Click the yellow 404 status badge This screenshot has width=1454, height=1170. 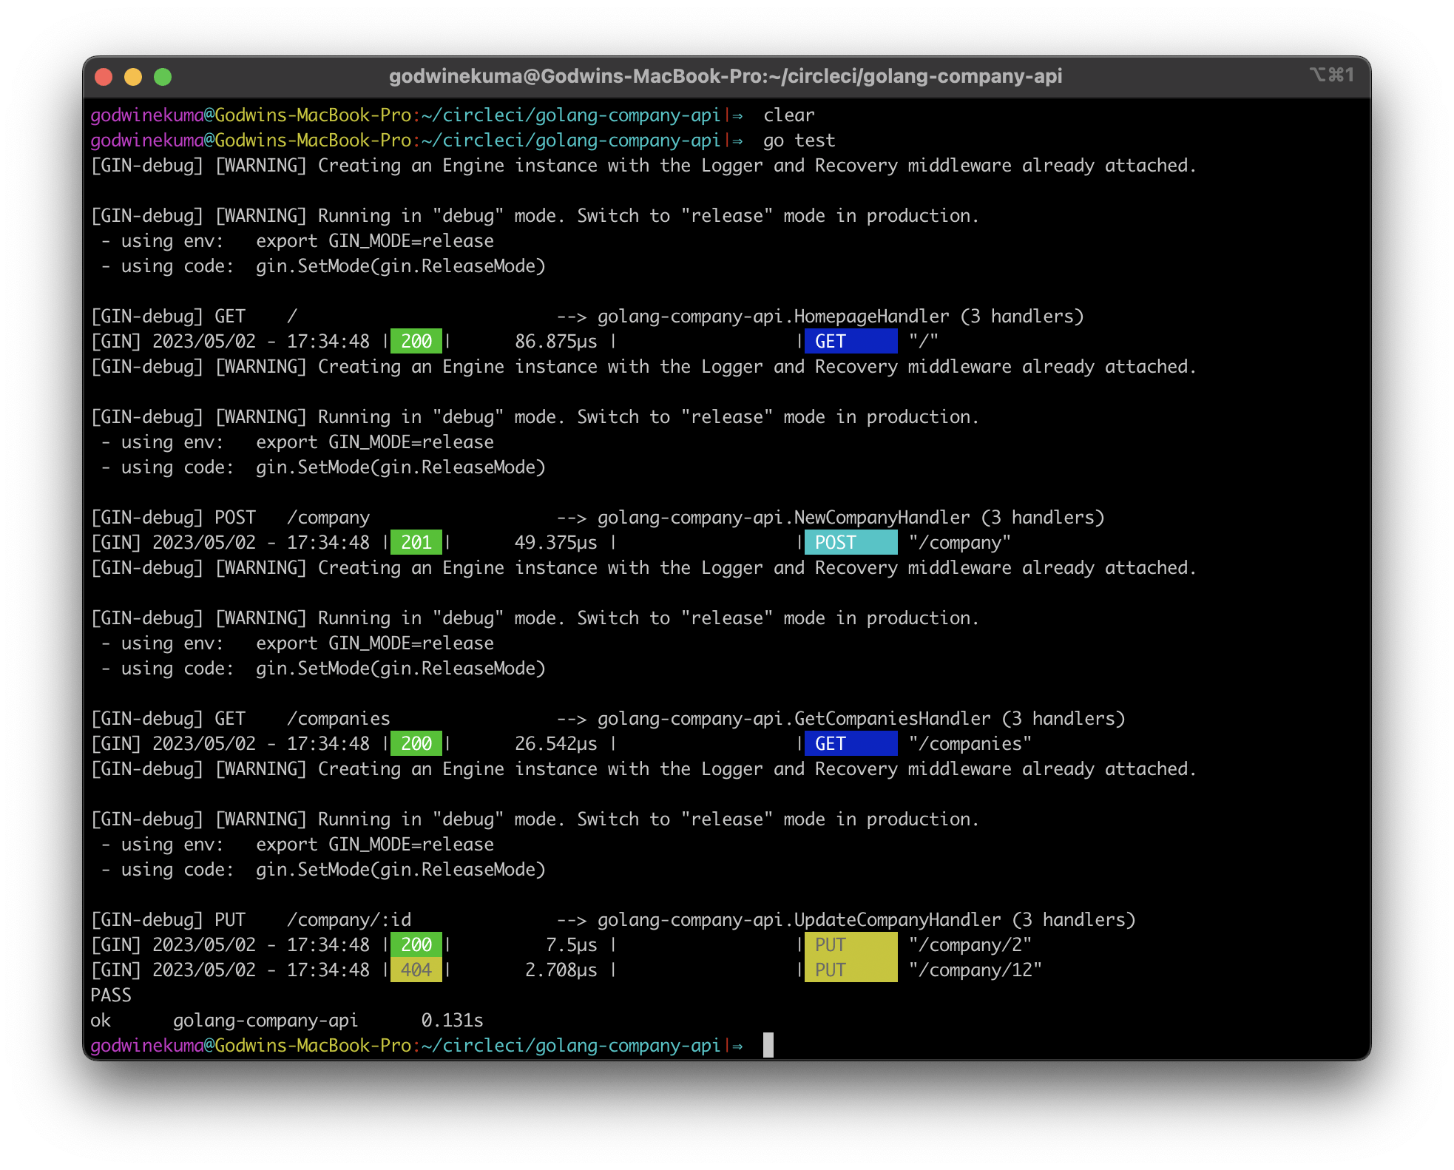coord(416,970)
